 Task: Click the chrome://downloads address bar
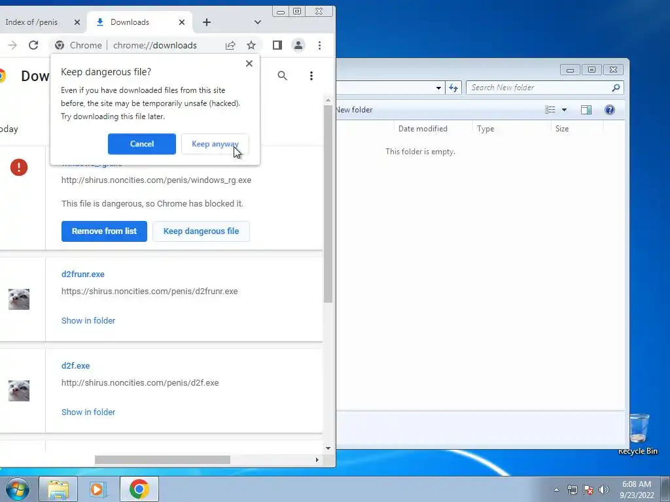click(x=154, y=45)
